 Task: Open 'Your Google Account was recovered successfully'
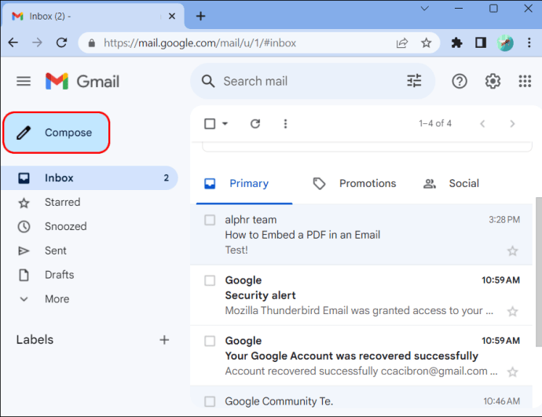coord(352,356)
